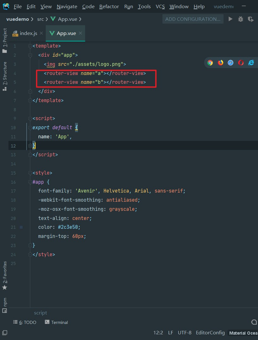Screen dimensions: 258x340
Task: Click the EditorConfig status widget
Action: tap(210, 333)
